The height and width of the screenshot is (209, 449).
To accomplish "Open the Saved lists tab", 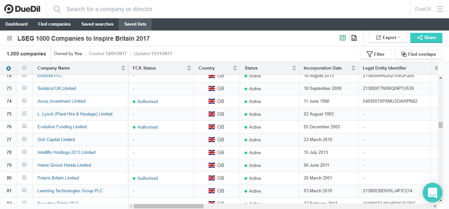I will [135, 24].
